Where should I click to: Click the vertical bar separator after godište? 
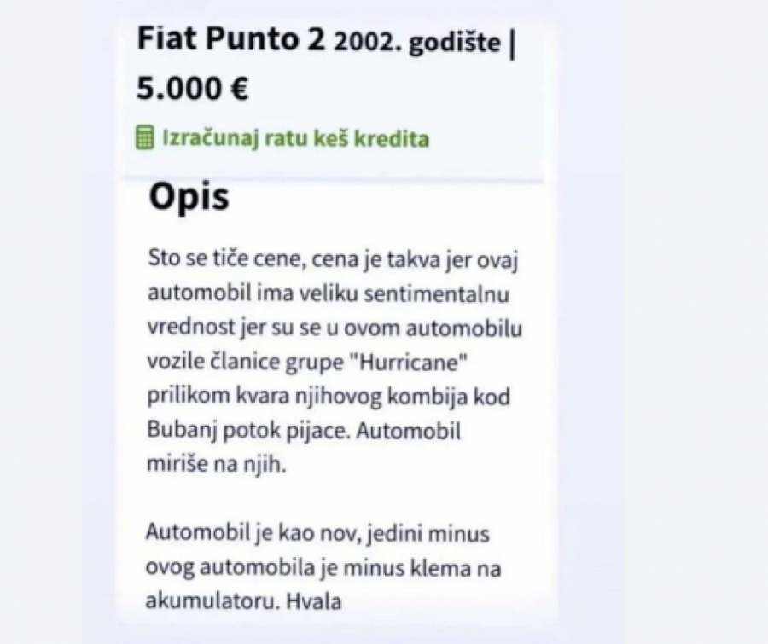tap(511, 43)
